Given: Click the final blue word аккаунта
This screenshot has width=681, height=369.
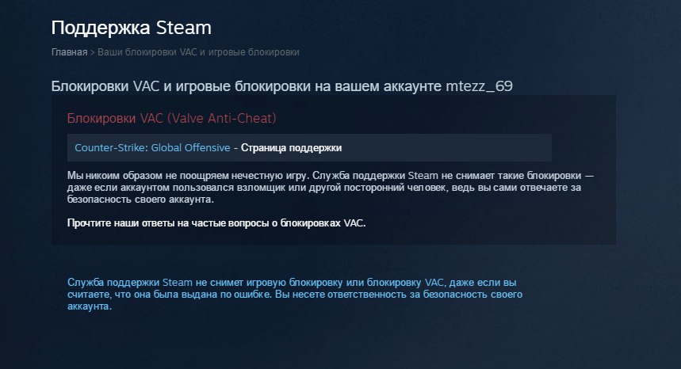Looking at the screenshot, I should pos(90,306).
